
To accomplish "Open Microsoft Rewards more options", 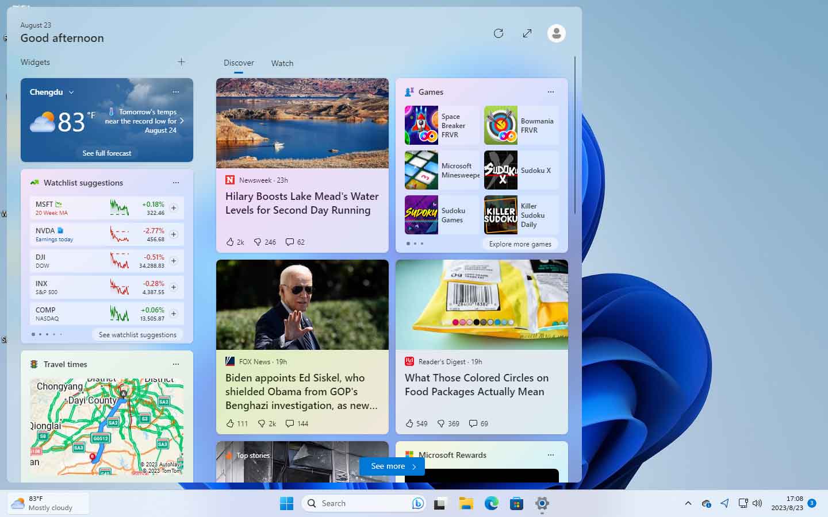I will tap(551, 455).
